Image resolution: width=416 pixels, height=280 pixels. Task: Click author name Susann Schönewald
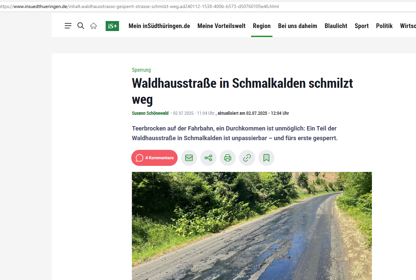pos(150,113)
